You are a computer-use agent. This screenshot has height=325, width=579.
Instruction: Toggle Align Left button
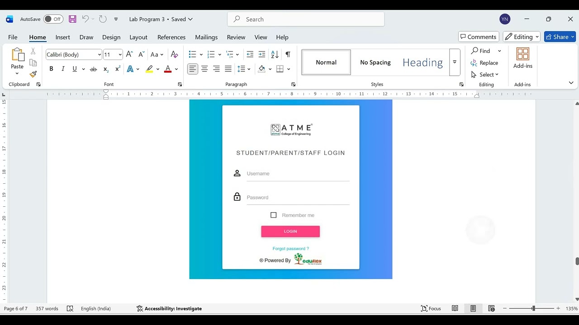tap(193, 69)
